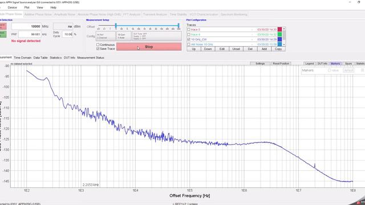Open the Data Table sub-tab
The image size is (365, 205).
point(40,58)
